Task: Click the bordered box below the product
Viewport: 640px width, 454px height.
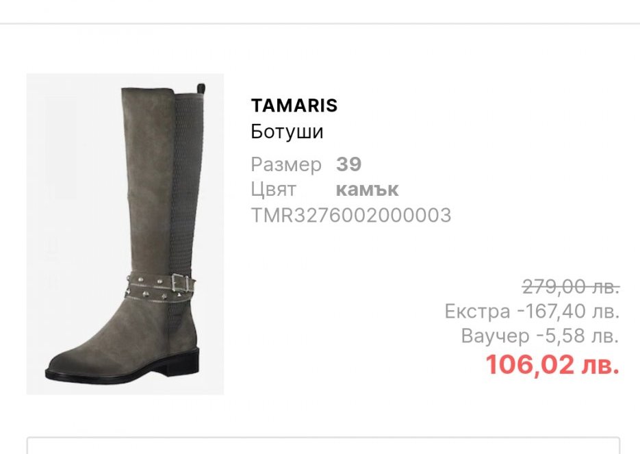Action: point(323,445)
